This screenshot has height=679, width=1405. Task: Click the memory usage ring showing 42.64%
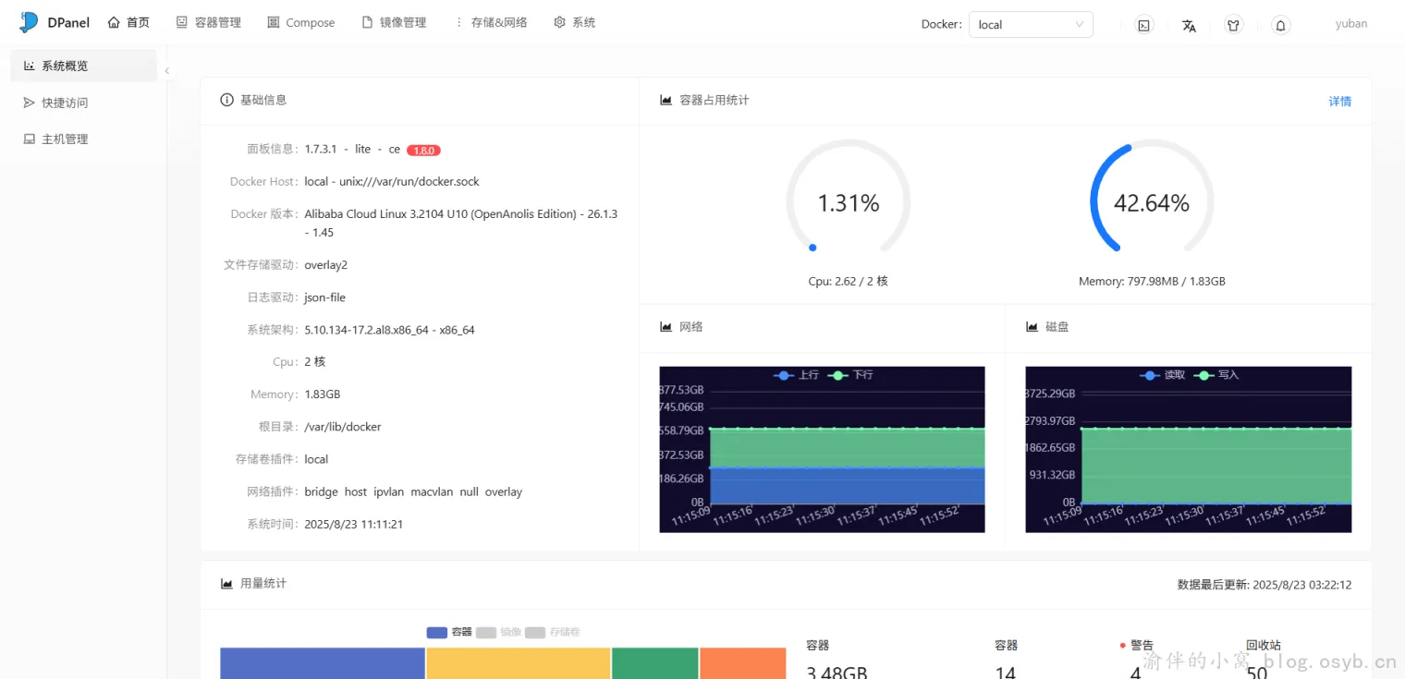1151,200
